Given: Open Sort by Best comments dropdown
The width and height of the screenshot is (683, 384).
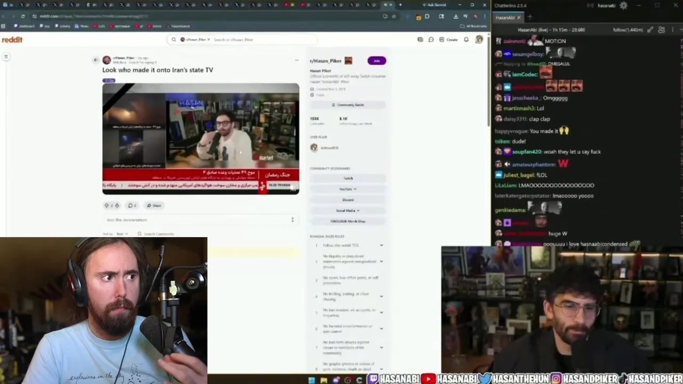Looking at the screenshot, I should (x=122, y=234).
